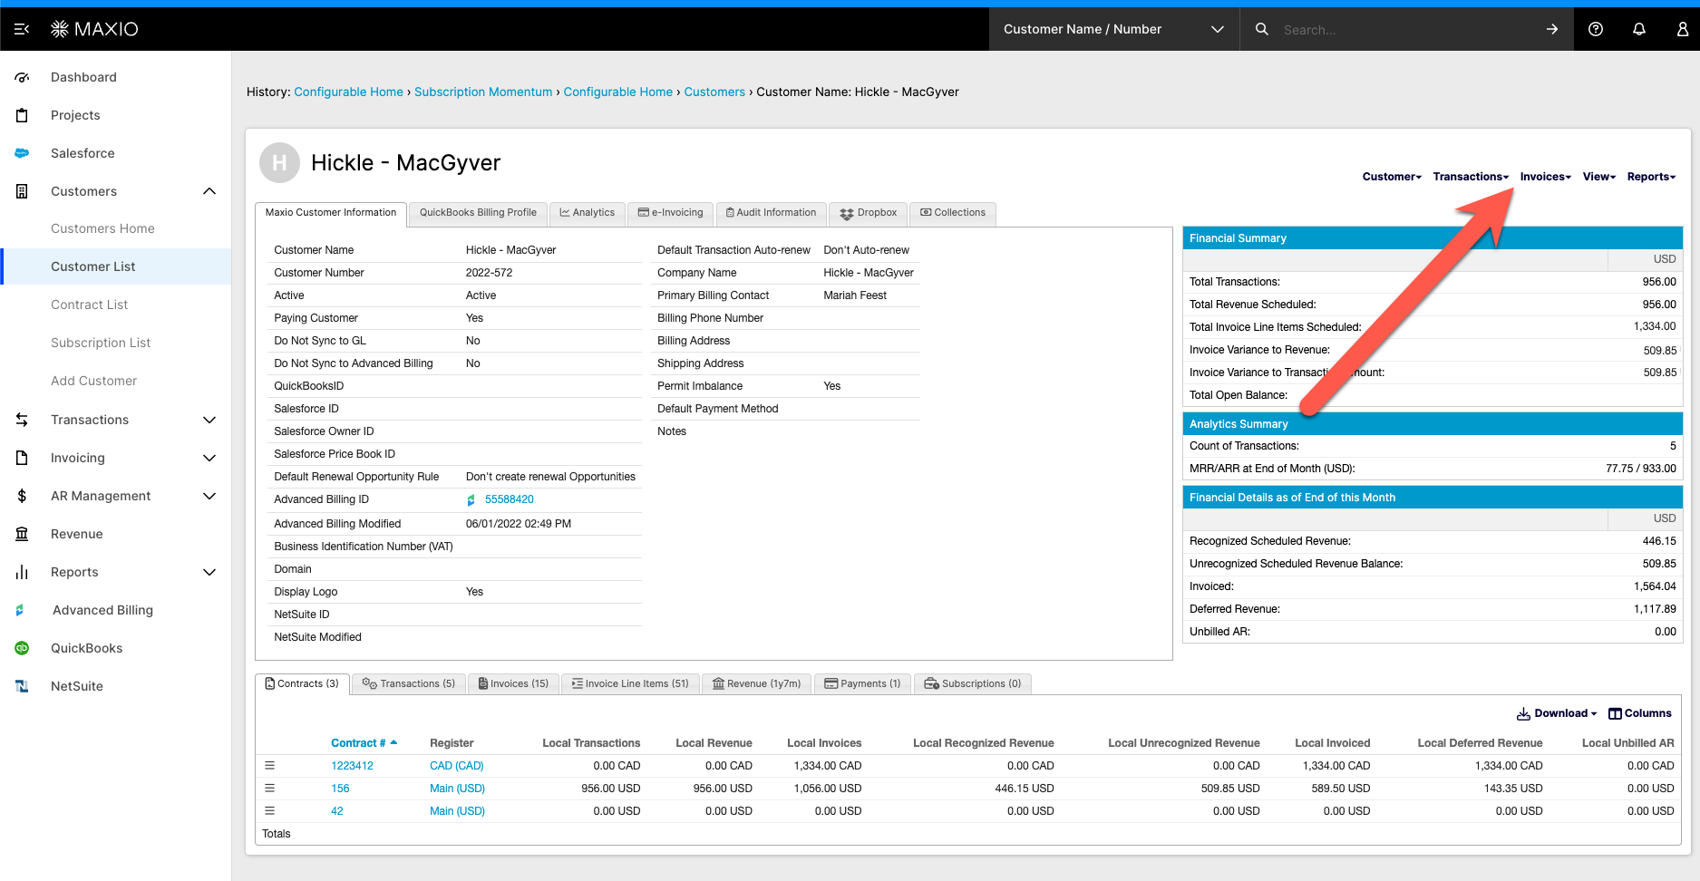Switch to the Analytics tab
Viewport: 1700px width, 881px height.
tap(587, 213)
